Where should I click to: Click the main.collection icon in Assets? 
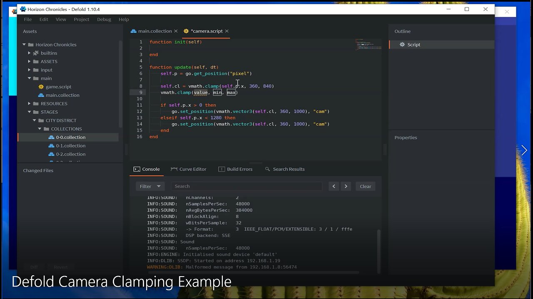point(41,95)
